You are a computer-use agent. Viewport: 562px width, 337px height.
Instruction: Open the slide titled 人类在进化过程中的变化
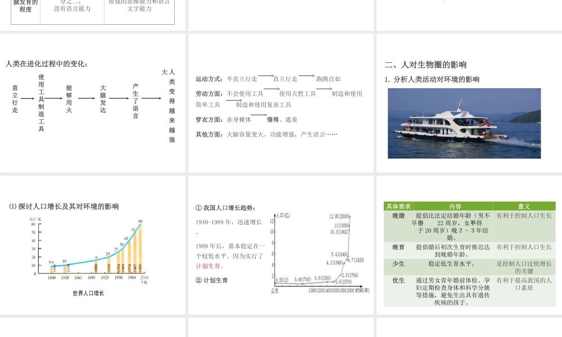93,103
